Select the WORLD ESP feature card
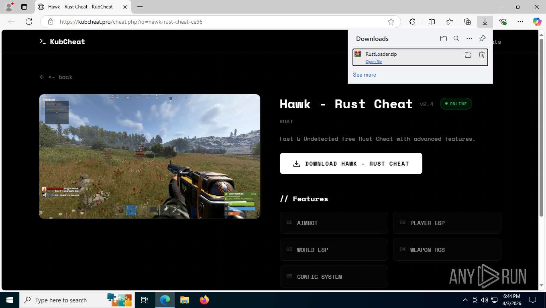This screenshot has height=308, width=546. (x=334, y=250)
